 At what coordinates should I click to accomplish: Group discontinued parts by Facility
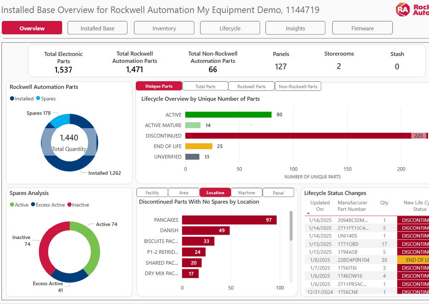coord(152,193)
